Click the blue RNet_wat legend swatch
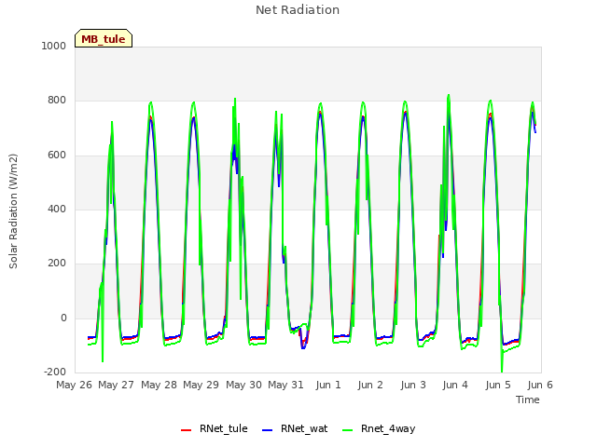This screenshot has height=447, width=597. pos(268,430)
